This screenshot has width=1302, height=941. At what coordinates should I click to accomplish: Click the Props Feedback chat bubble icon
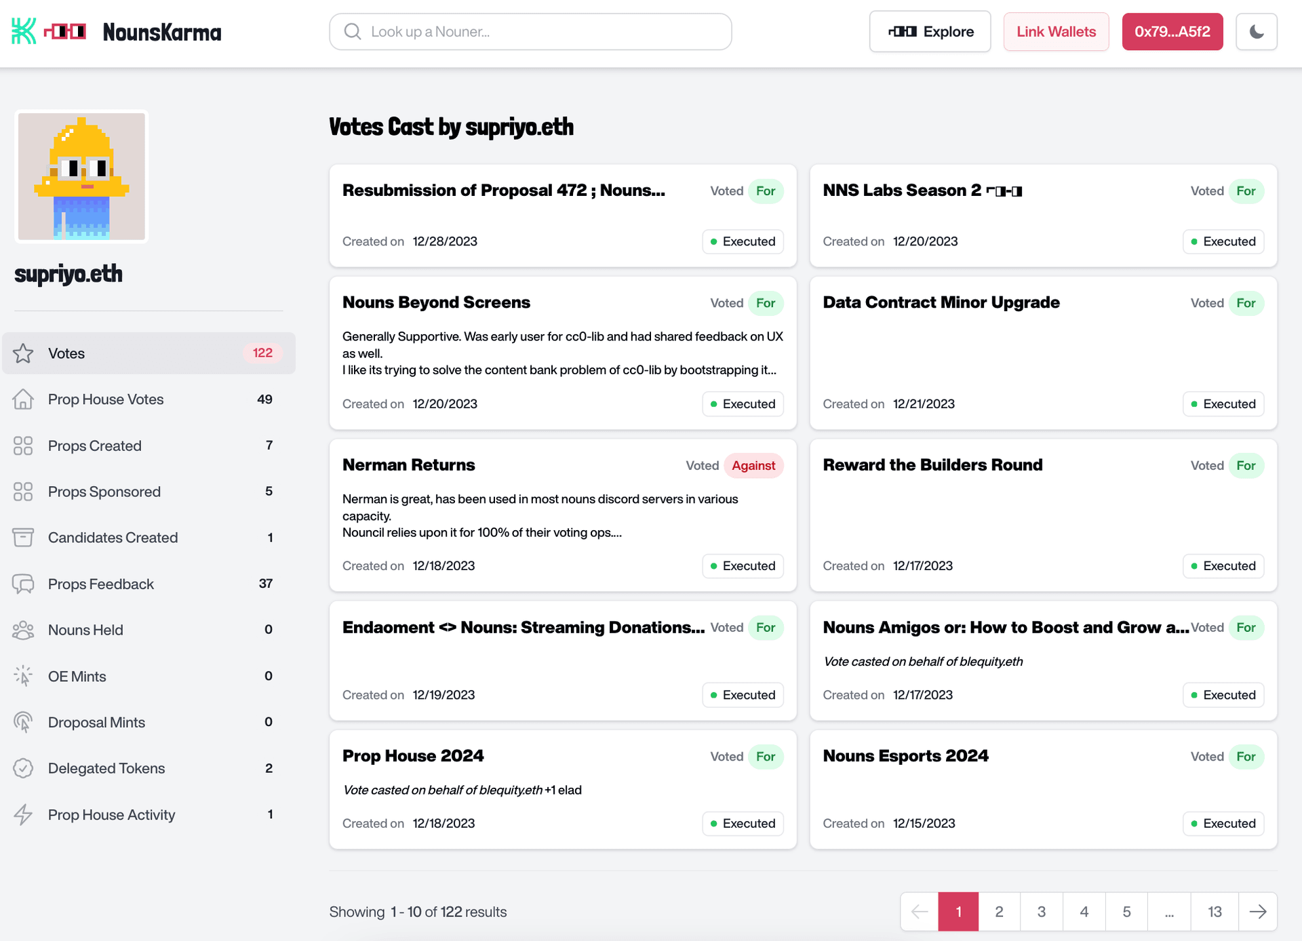pyautogui.click(x=23, y=584)
